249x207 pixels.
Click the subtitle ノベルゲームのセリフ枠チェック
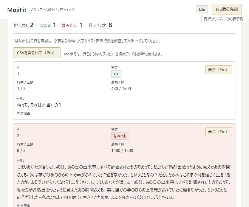(52, 10)
